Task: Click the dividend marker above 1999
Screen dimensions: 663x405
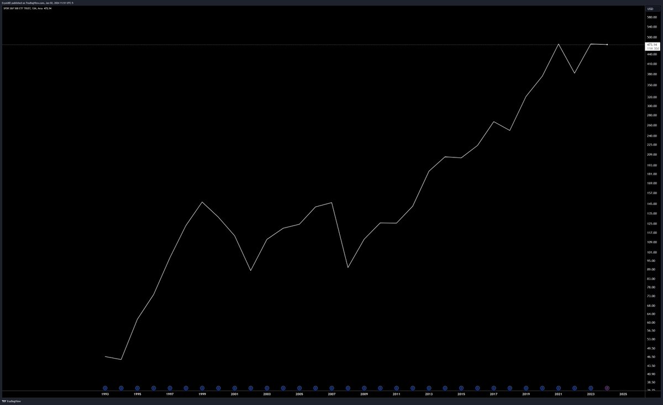Action: point(202,388)
